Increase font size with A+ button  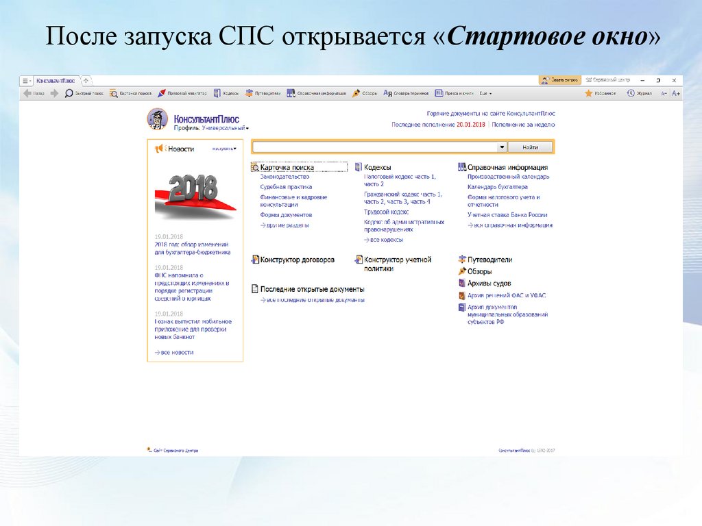(676, 93)
